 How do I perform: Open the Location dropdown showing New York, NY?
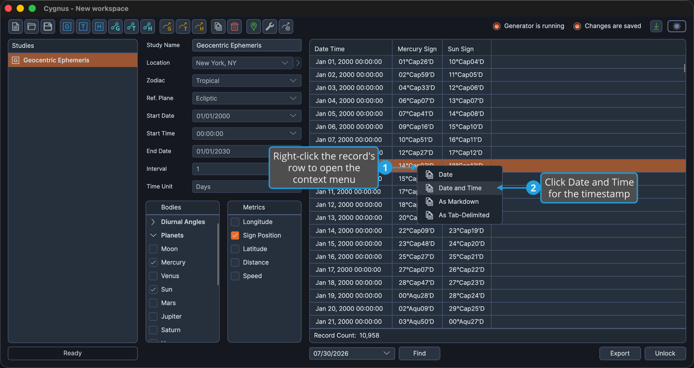(243, 63)
